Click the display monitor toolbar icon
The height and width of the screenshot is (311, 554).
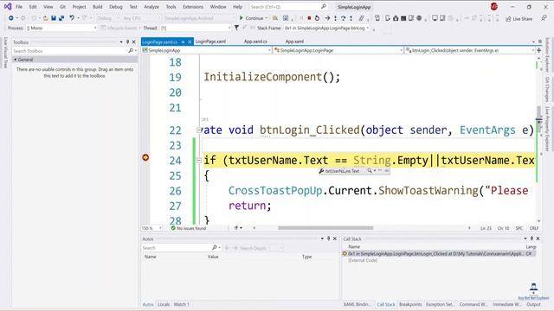pos(435,18)
